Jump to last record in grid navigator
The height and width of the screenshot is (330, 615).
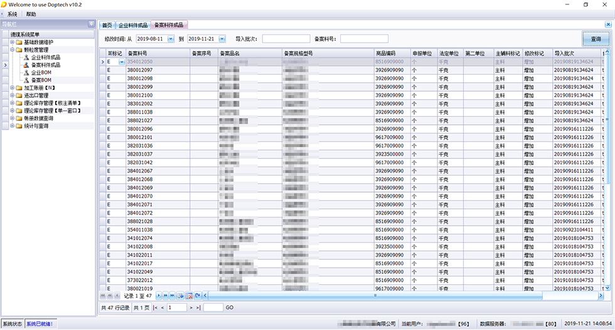click(173, 295)
